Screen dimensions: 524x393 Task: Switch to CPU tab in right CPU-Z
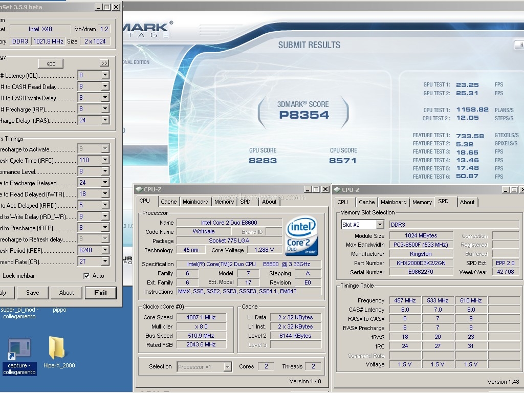[342, 202]
